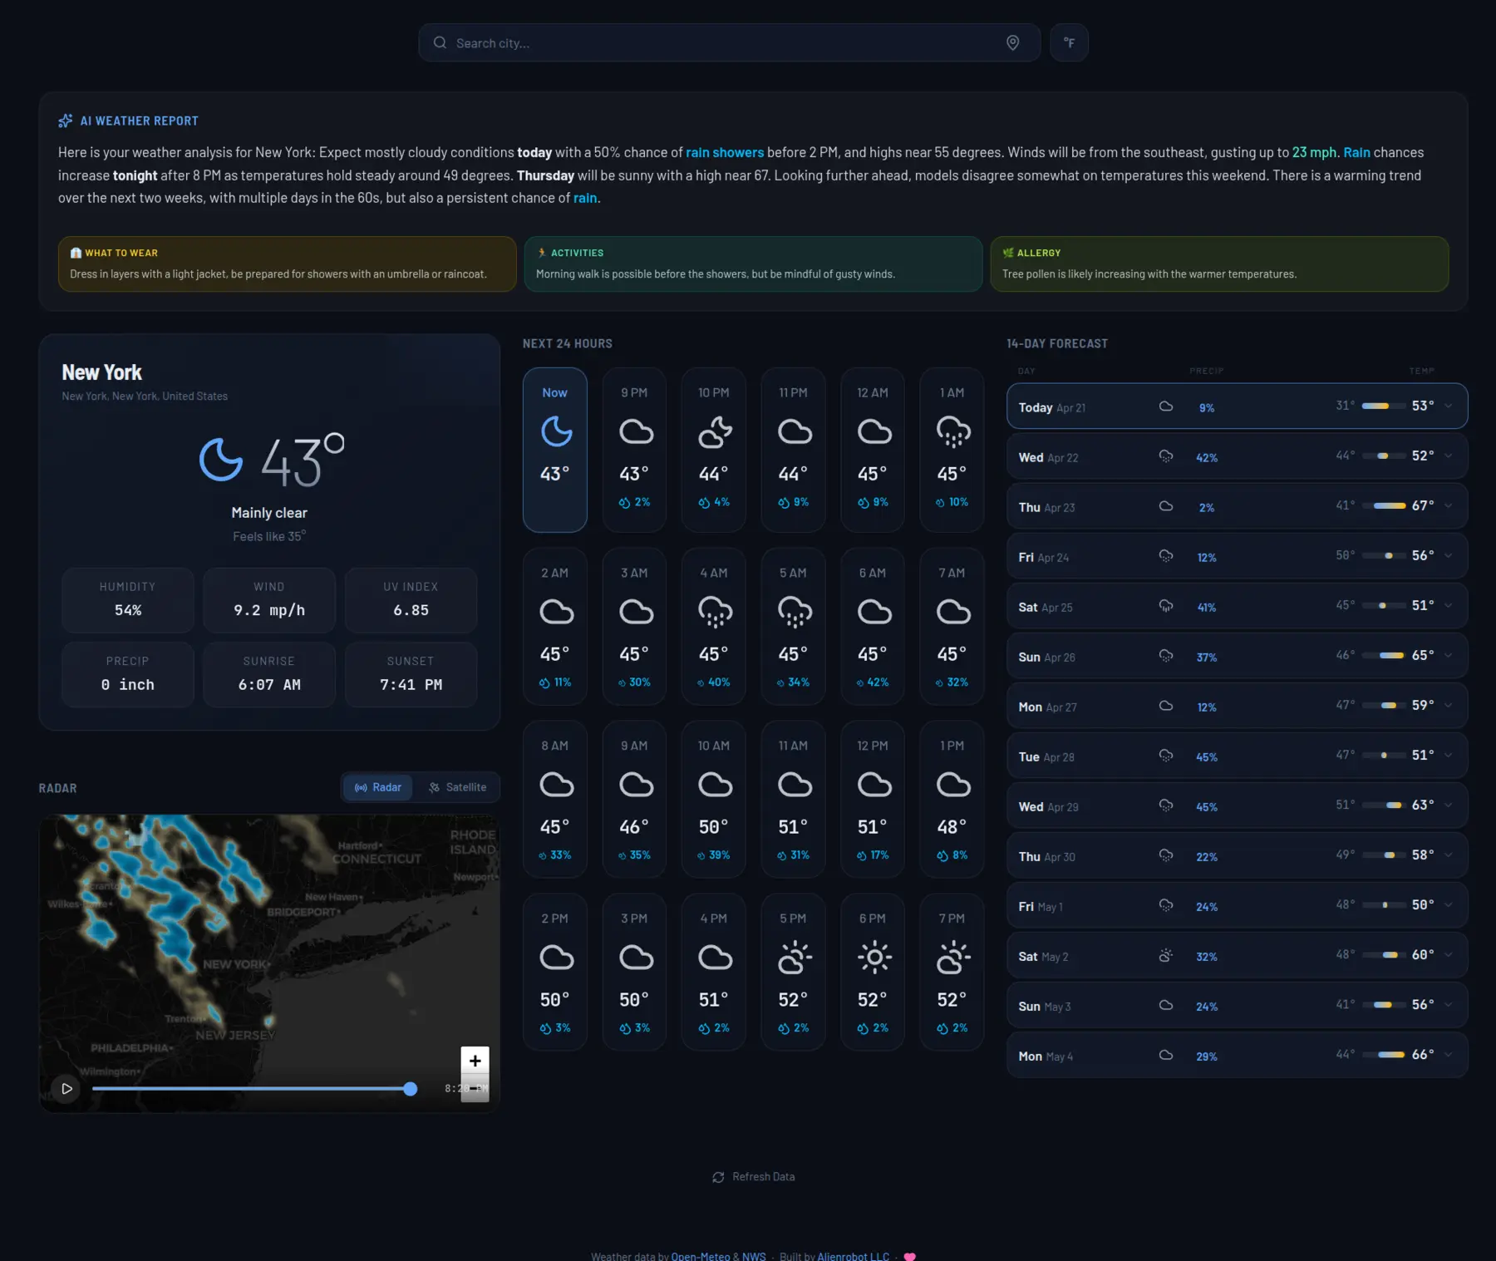Click the UV Index 6.85 tile
This screenshot has width=1496, height=1261.
click(x=411, y=599)
